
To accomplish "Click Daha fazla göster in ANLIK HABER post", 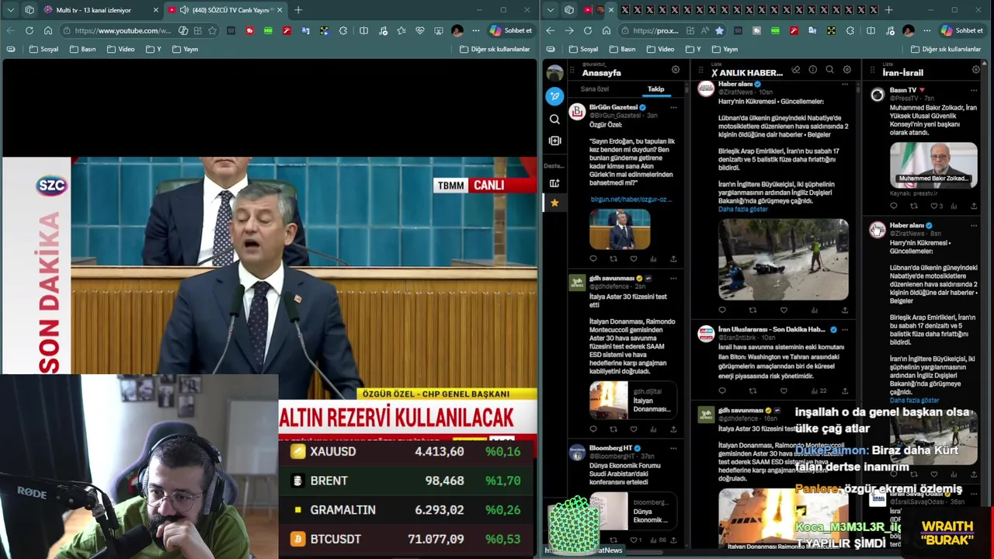I will pyautogui.click(x=742, y=210).
